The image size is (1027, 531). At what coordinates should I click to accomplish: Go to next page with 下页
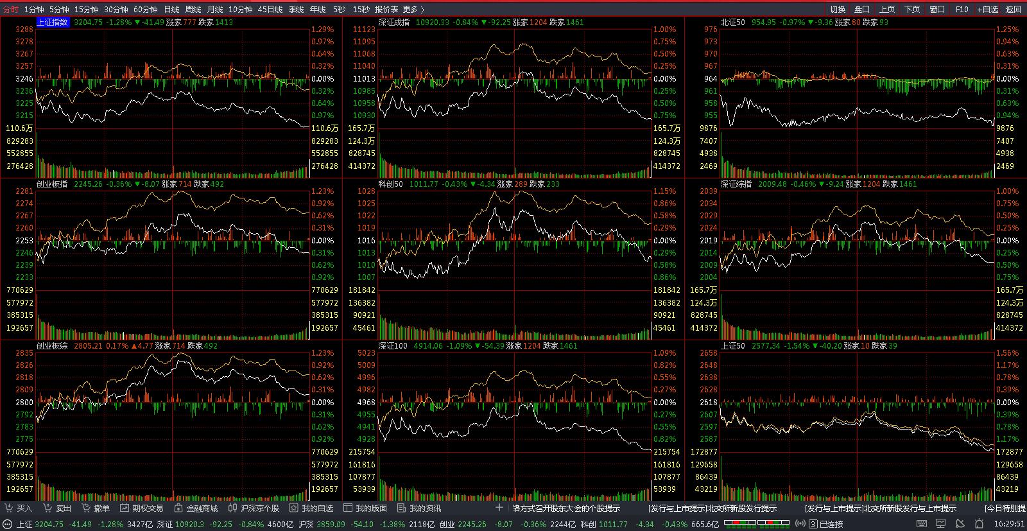[x=912, y=10]
